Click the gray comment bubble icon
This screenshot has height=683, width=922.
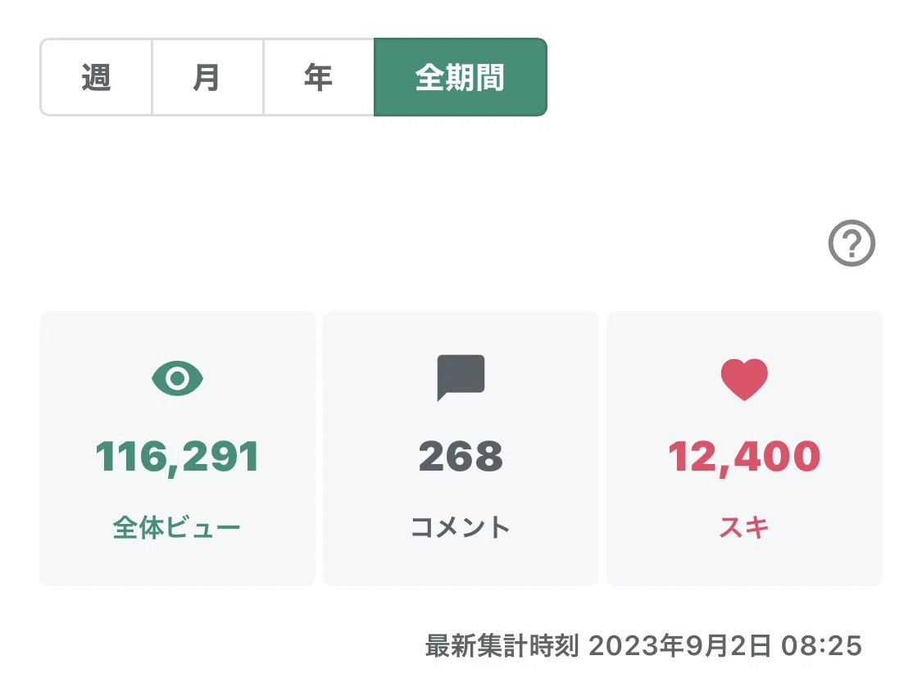pyautogui.click(x=461, y=378)
